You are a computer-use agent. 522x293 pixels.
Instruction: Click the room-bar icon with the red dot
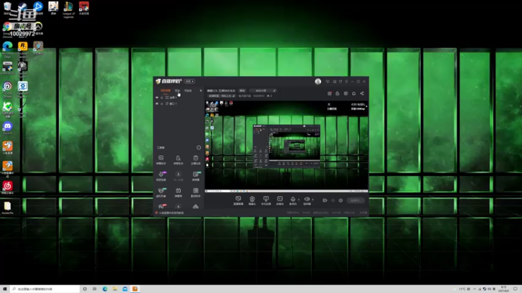click(330, 93)
